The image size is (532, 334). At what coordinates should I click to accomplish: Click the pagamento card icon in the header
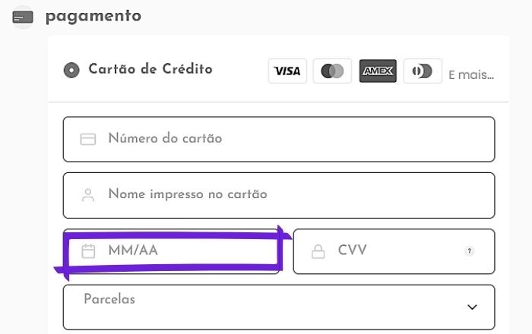(x=23, y=17)
